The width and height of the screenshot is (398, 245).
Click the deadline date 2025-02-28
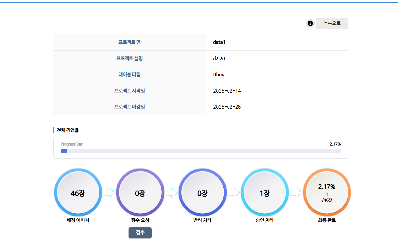[227, 107]
